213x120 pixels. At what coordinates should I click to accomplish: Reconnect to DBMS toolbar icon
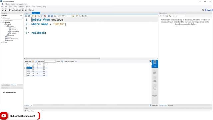33,10
